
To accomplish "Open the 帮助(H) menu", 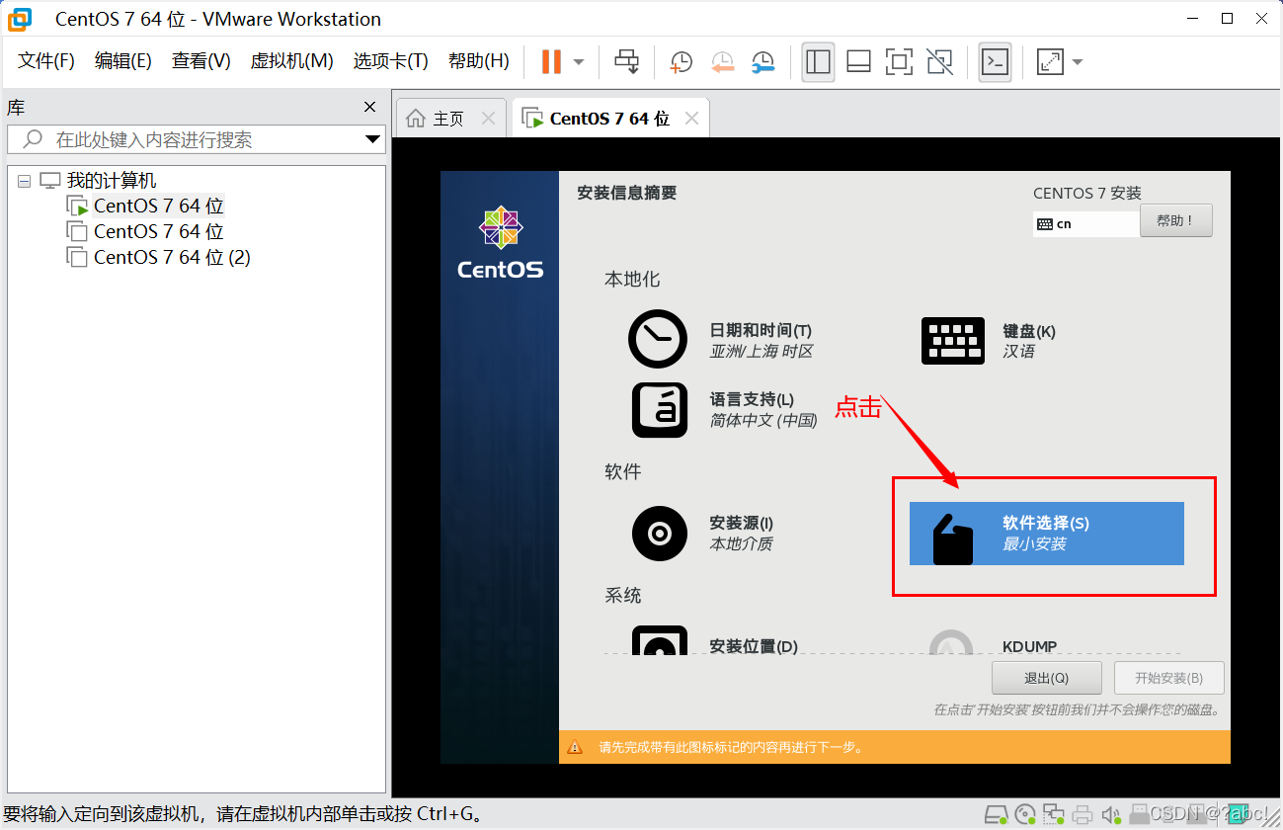I will click(479, 61).
